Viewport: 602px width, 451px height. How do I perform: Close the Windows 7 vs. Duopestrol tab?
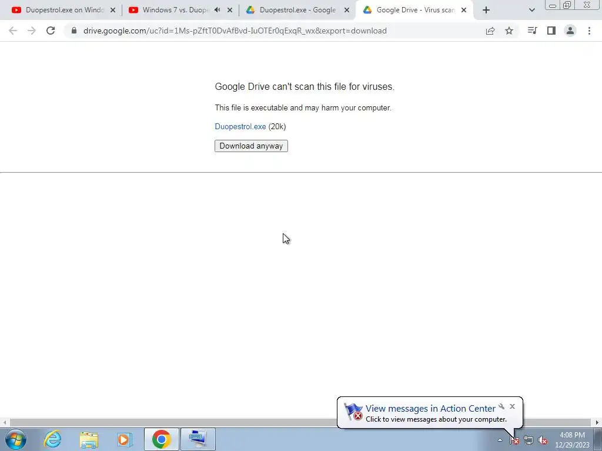(230, 10)
